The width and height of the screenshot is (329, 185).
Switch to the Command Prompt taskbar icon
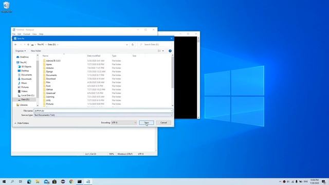[x=80, y=181]
